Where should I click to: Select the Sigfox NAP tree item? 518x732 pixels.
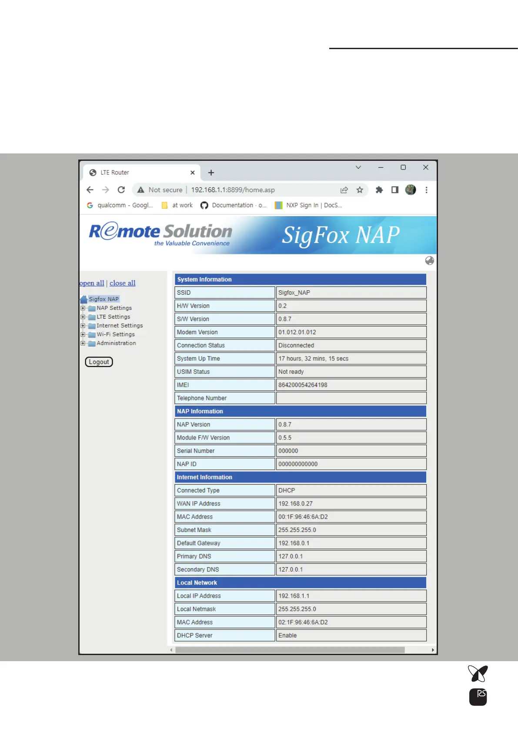coord(104,299)
